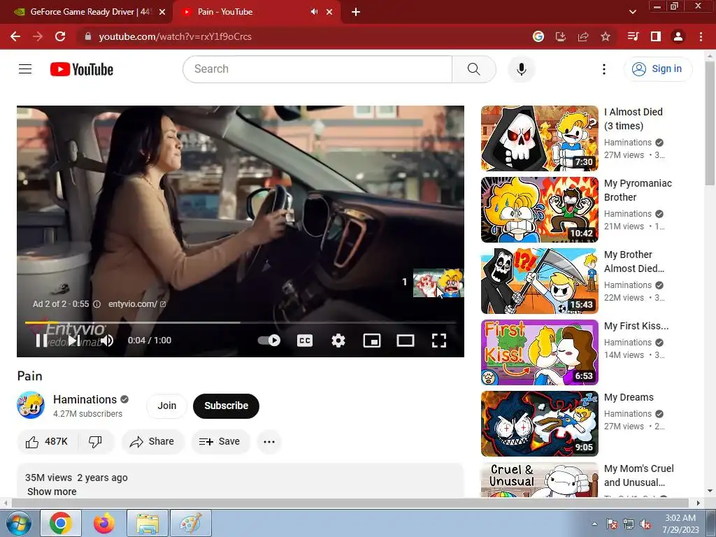716x537 pixels.
Task: Enter full screen mode
Action: pos(439,341)
